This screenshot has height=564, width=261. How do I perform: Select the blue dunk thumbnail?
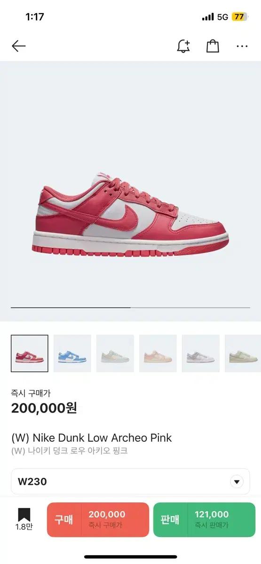coord(72,353)
